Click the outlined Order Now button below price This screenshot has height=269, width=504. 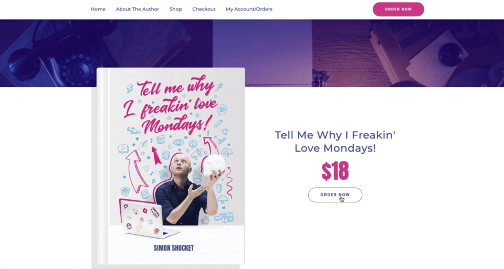[x=335, y=195]
